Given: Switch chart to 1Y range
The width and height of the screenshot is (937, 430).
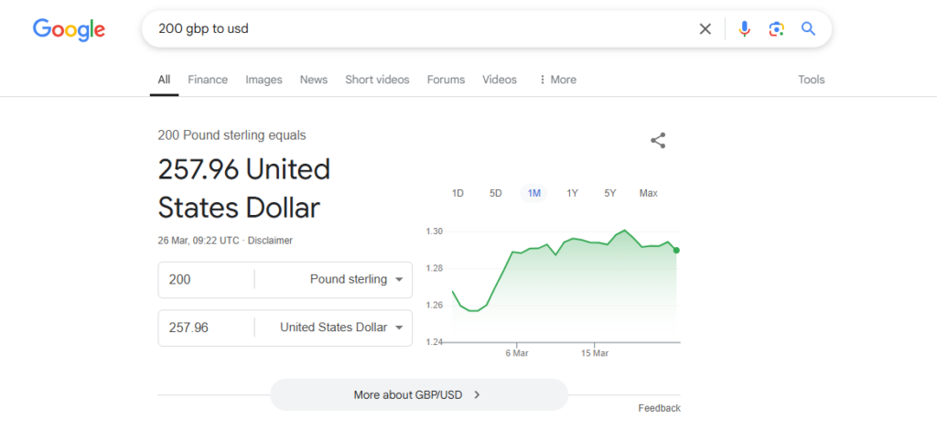Looking at the screenshot, I should [572, 194].
